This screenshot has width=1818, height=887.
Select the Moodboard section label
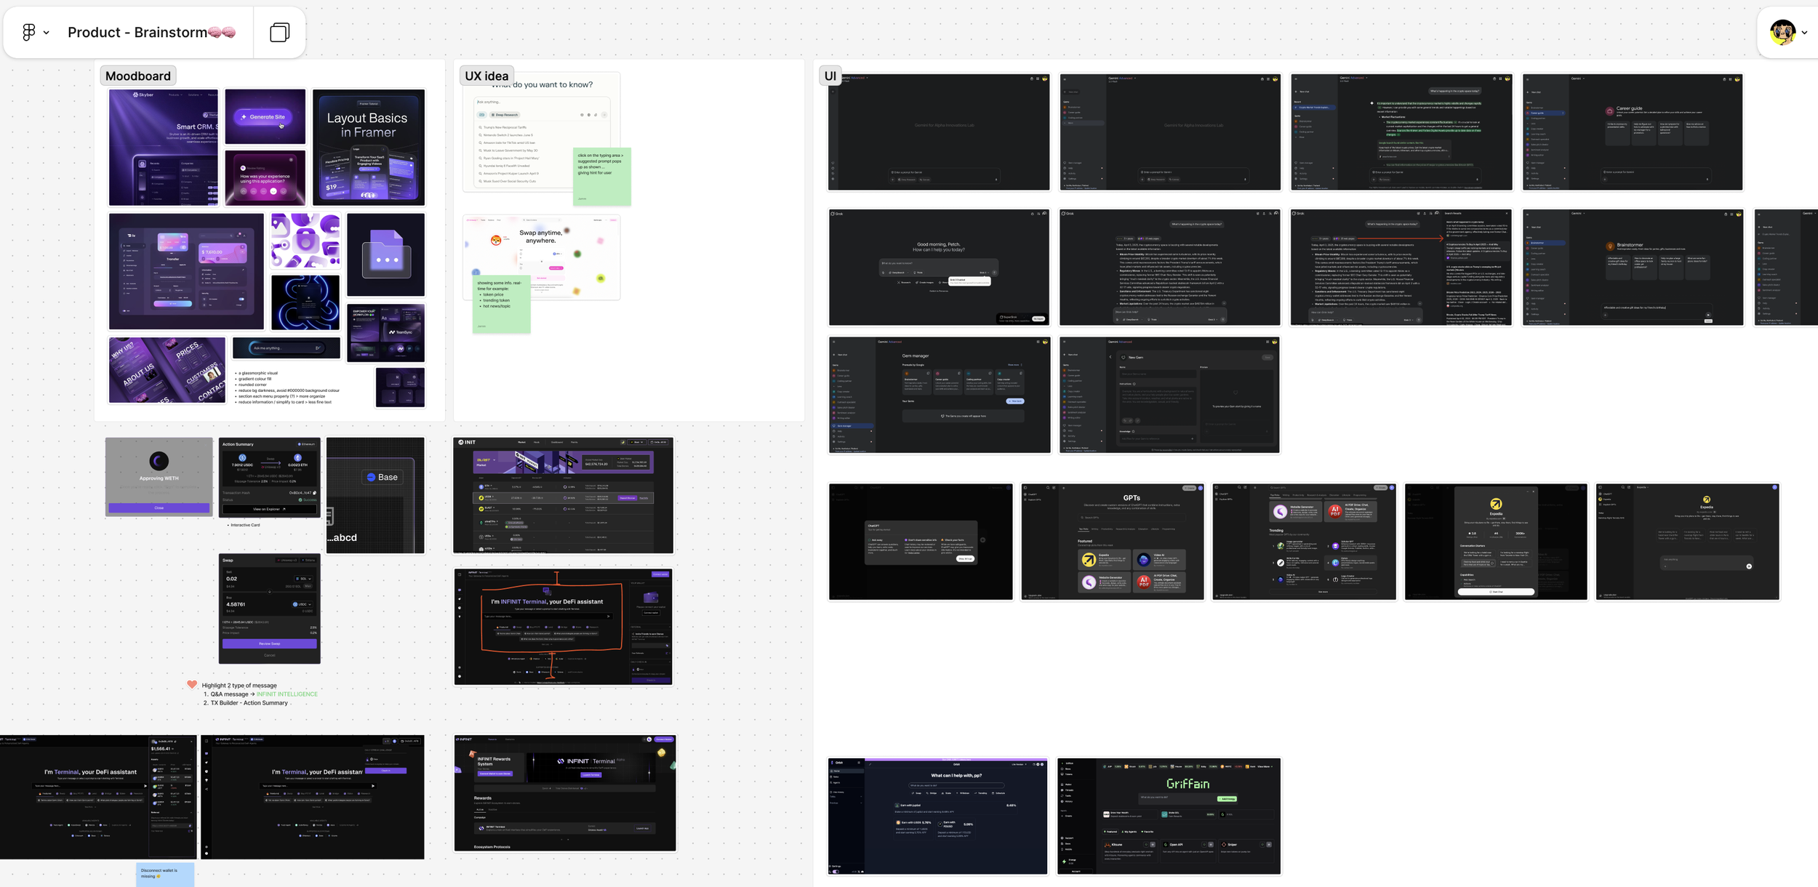point(138,76)
